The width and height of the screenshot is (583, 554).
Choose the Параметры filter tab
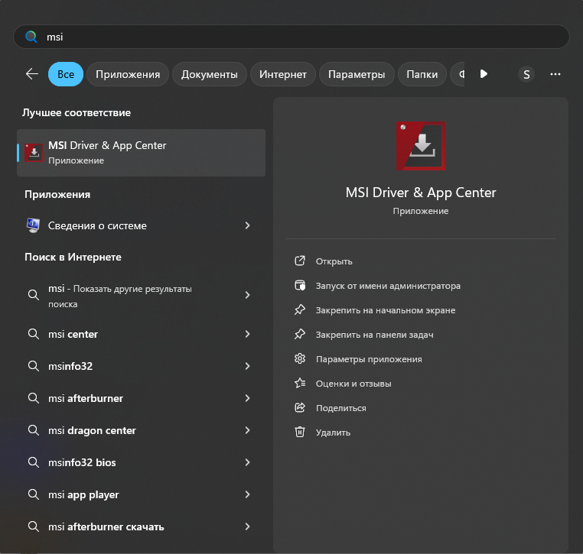[356, 74]
